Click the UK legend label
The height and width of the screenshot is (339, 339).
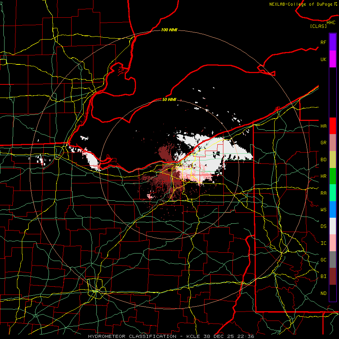(x=323, y=59)
